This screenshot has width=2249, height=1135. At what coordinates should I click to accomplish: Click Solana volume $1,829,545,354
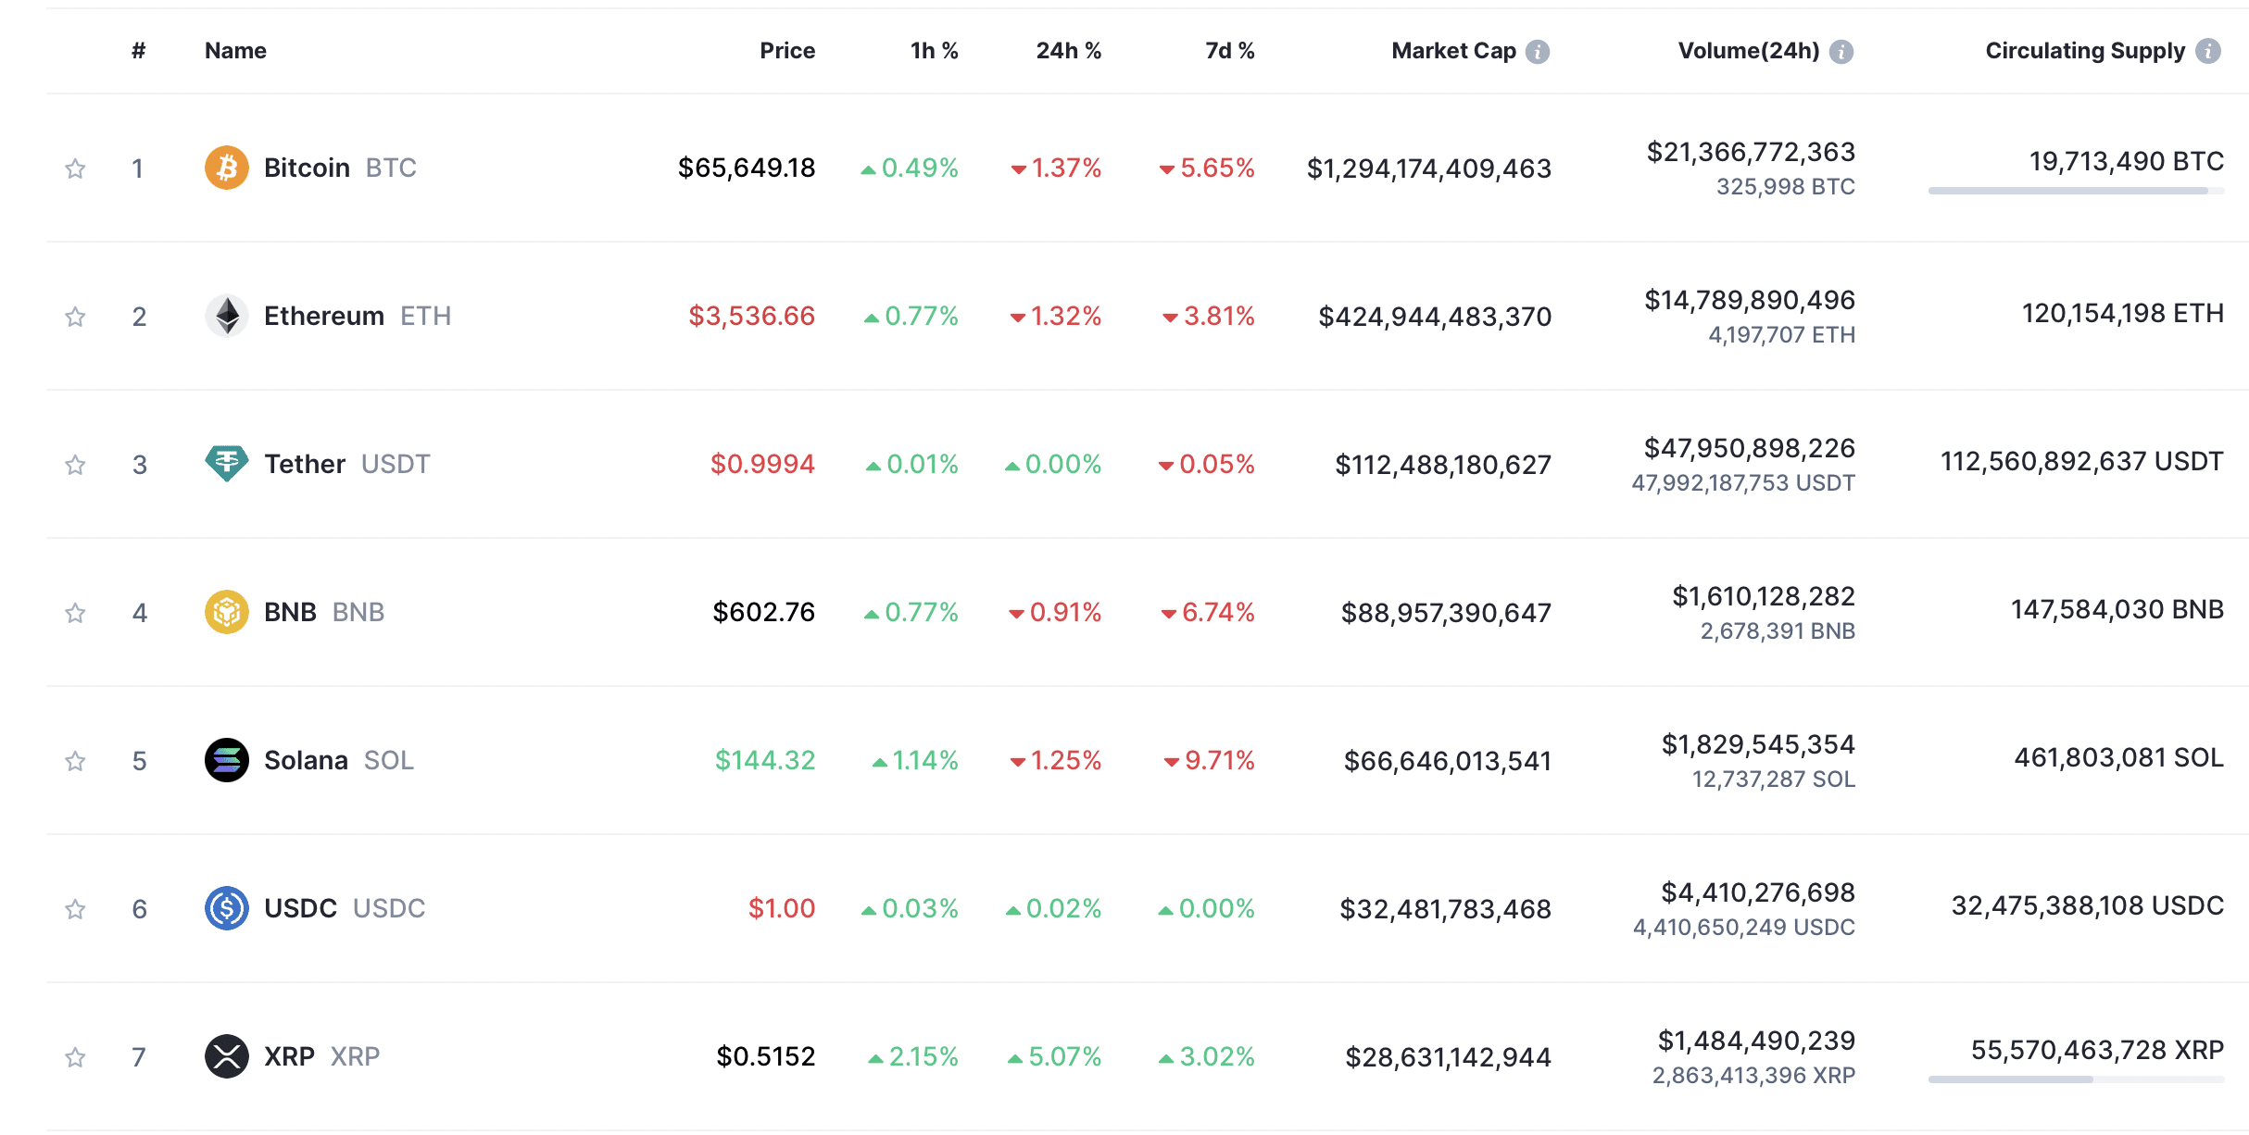point(1758,744)
